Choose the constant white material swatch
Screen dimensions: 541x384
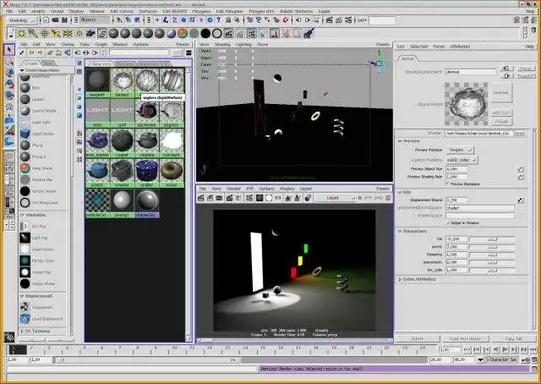tap(172, 140)
